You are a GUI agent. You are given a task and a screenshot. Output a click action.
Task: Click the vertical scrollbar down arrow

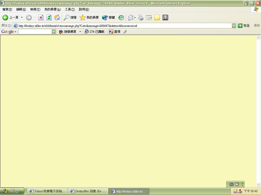pos(258,185)
